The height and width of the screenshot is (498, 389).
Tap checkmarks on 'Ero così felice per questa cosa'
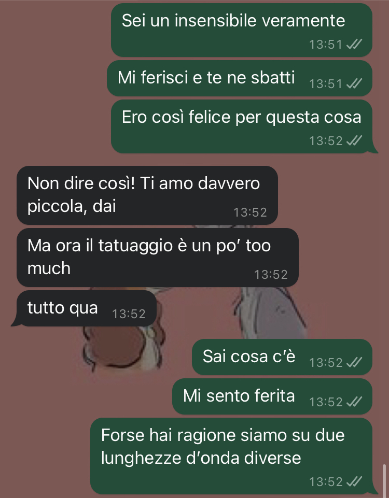[354, 140]
